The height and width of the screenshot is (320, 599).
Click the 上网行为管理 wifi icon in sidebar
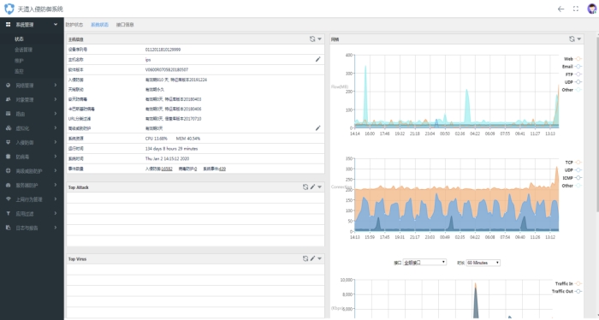(x=8, y=199)
